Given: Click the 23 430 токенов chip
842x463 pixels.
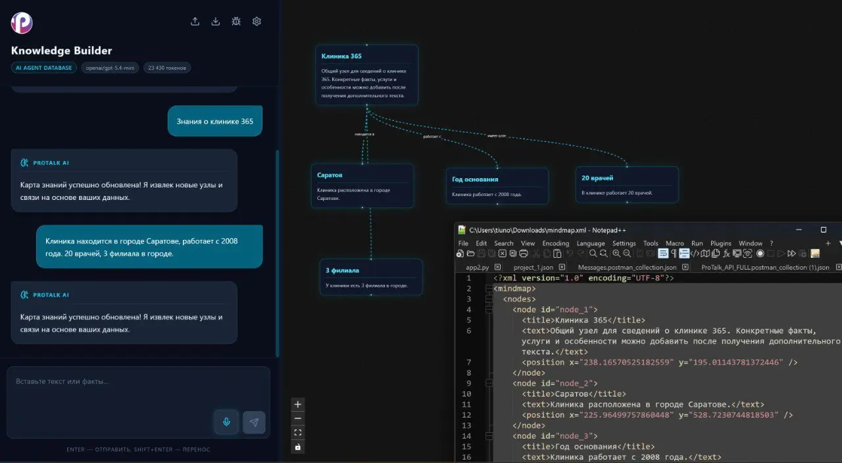Looking at the screenshot, I should [x=167, y=68].
